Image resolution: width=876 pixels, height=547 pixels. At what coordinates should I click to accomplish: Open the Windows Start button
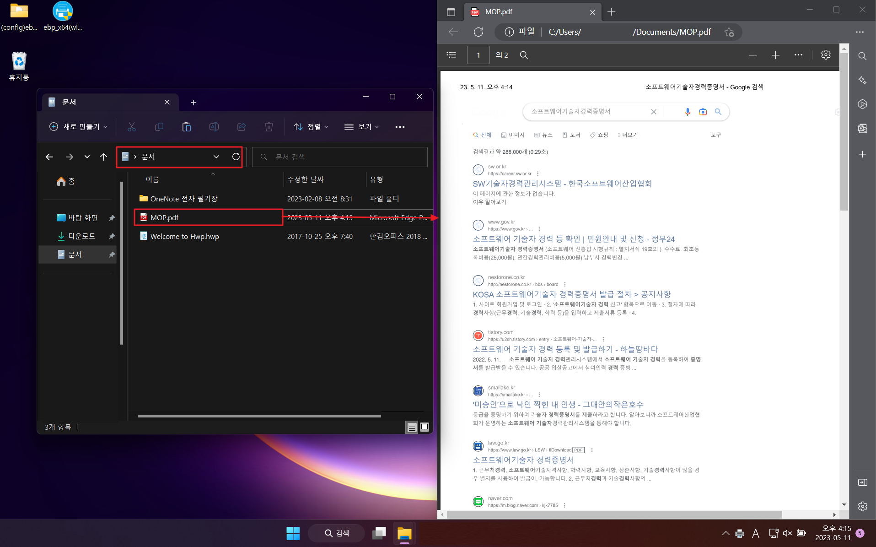293,533
